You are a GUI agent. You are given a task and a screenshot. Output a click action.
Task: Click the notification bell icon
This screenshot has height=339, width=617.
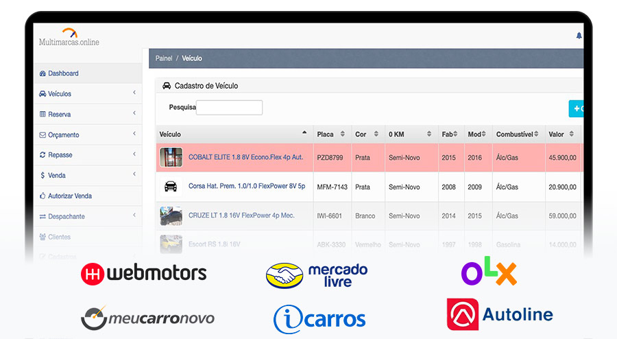[x=579, y=36]
